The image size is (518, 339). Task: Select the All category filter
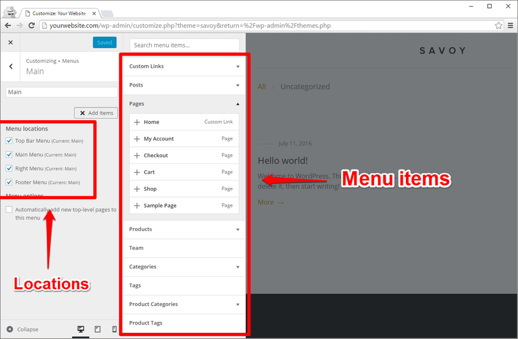click(x=261, y=87)
